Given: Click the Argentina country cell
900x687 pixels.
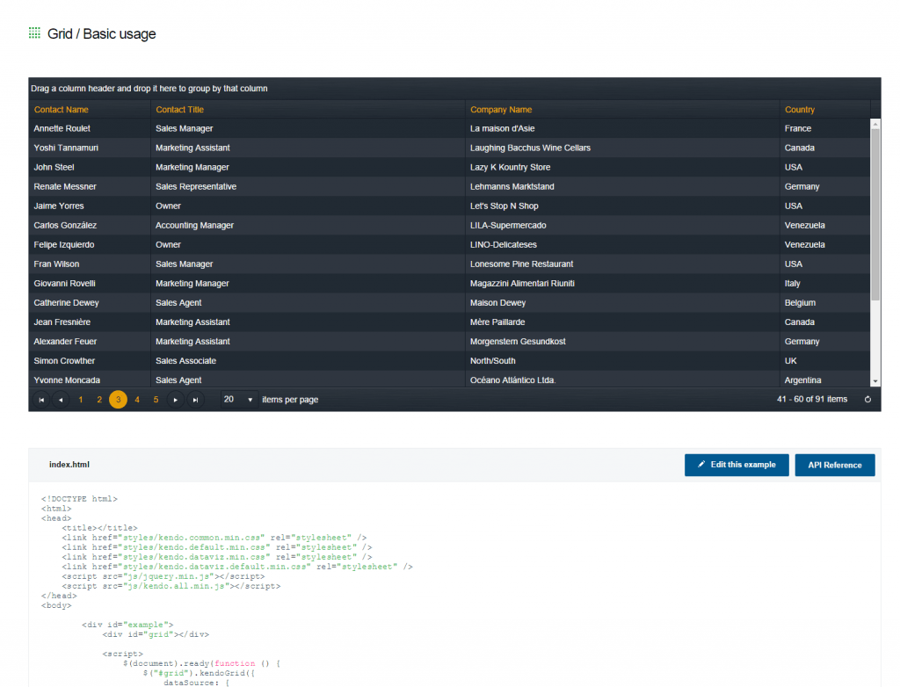Looking at the screenshot, I should [x=824, y=380].
